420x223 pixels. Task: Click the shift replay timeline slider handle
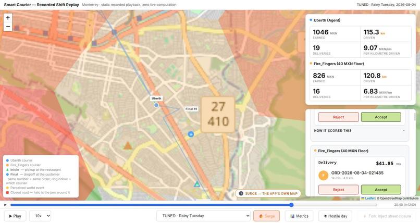(291, 205)
